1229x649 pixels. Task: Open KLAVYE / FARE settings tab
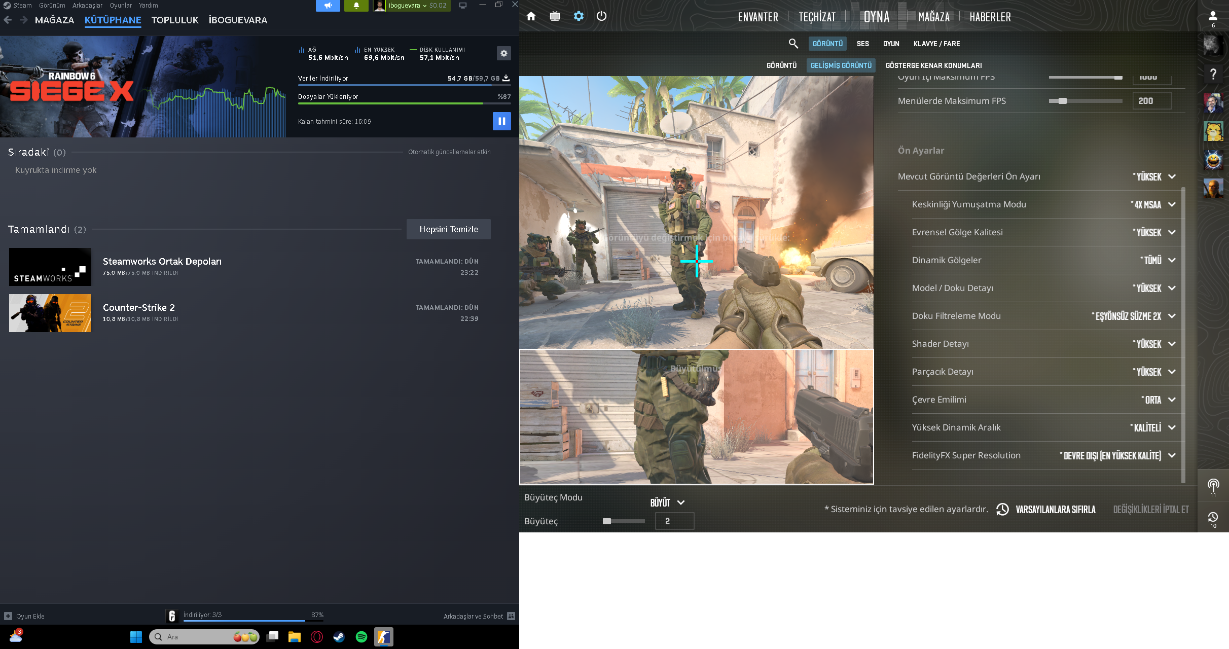point(936,44)
